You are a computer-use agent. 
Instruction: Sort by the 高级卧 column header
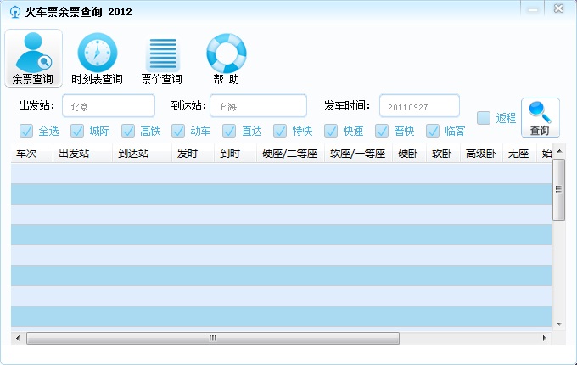click(x=481, y=154)
